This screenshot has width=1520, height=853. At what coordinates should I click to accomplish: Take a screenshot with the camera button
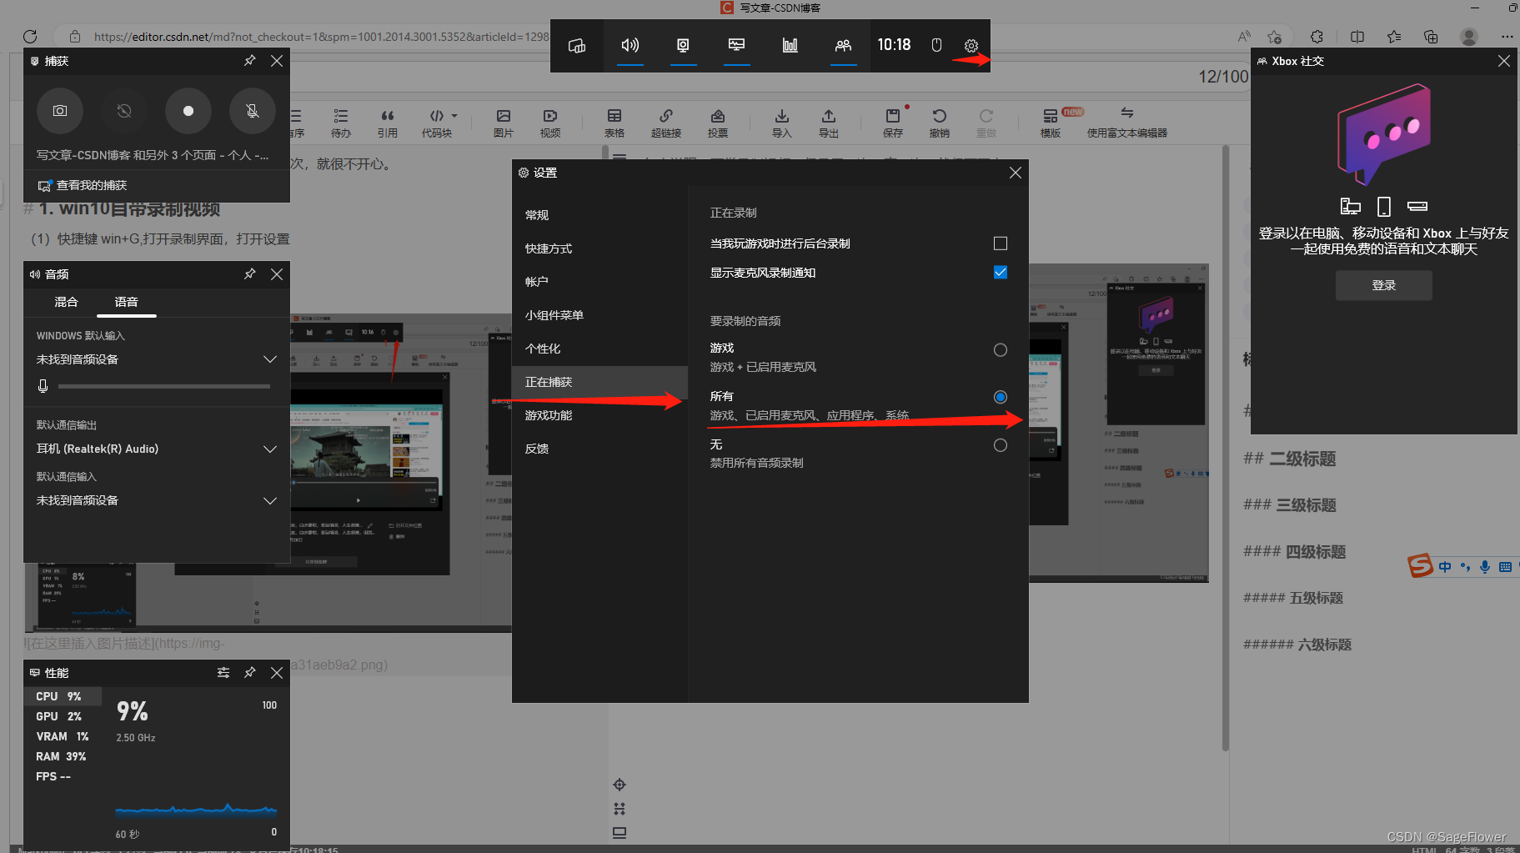pyautogui.click(x=60, y=111)
